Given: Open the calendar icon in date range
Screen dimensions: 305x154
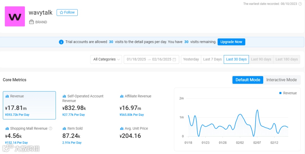Looking at the screenshot, I should tap(174, 59).
